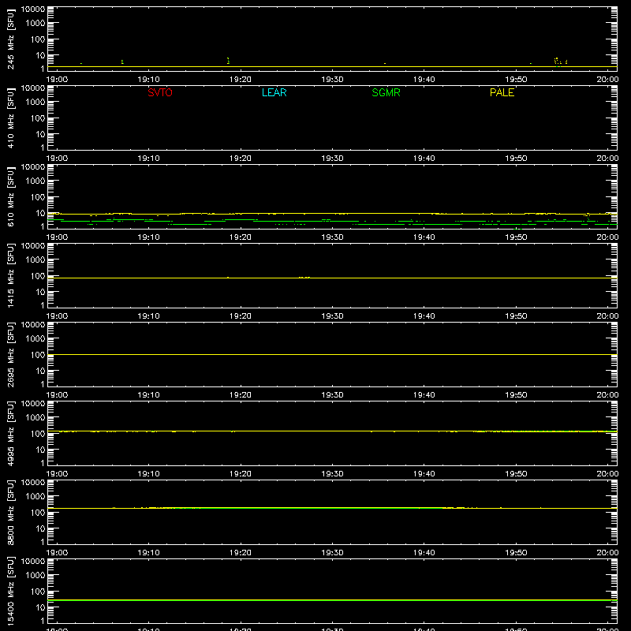Select the 4995 MHz [SFU] axis title
Image resolution: width=631 pixels, height=631 pixels.
10,433
